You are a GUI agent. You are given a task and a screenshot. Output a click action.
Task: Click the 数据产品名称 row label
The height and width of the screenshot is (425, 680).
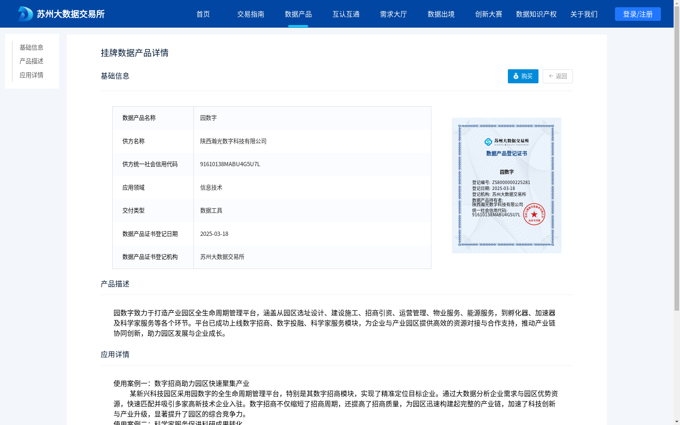coord(139,118)
